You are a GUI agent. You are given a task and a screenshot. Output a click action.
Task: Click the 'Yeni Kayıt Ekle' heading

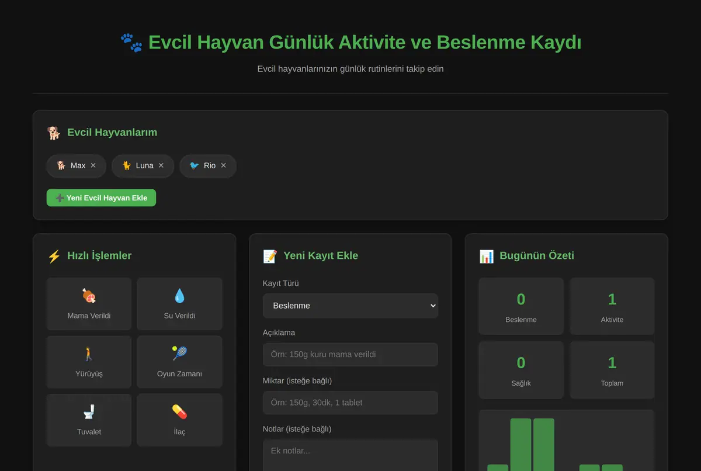click(x=321, y=255)
